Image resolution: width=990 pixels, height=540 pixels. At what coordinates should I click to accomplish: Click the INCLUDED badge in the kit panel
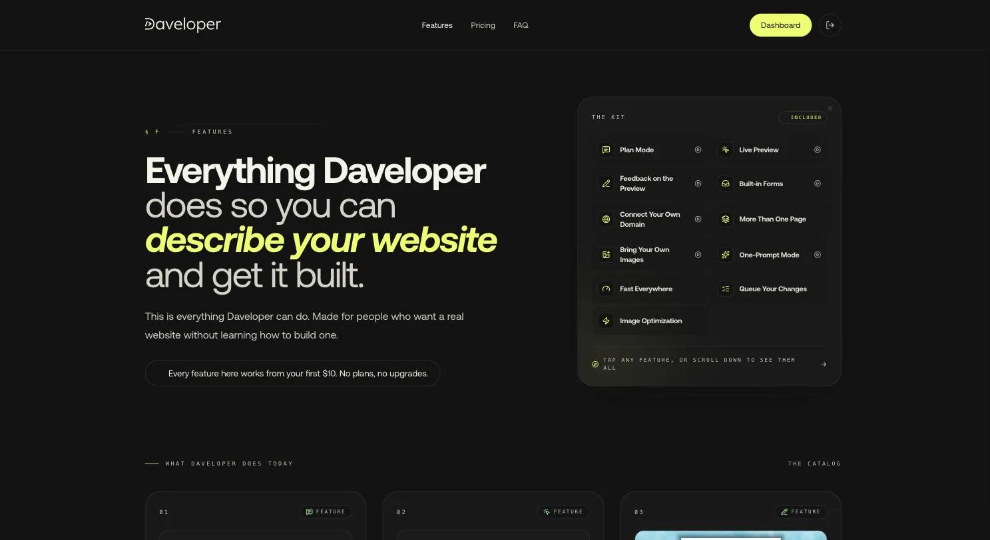point(803,117)
